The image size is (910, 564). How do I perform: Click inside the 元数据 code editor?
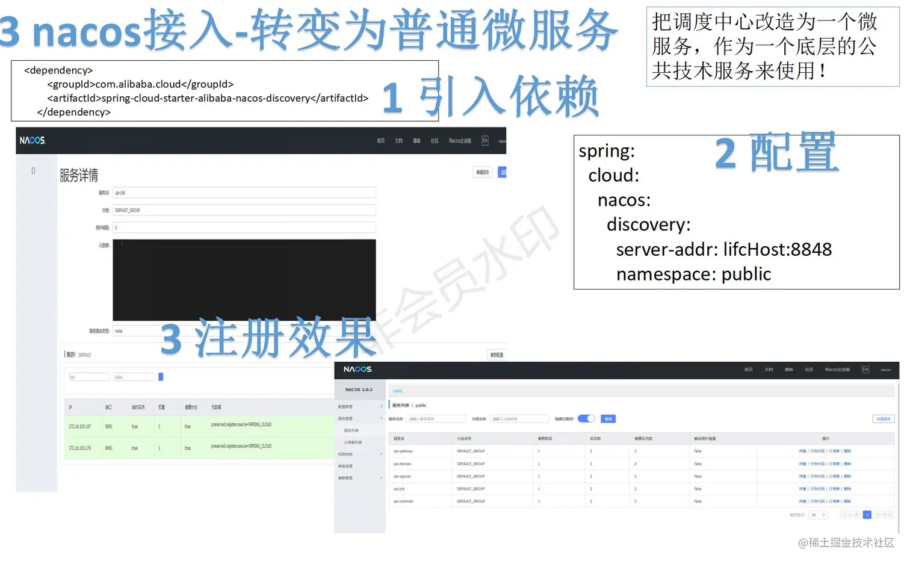tap(244, 280)
